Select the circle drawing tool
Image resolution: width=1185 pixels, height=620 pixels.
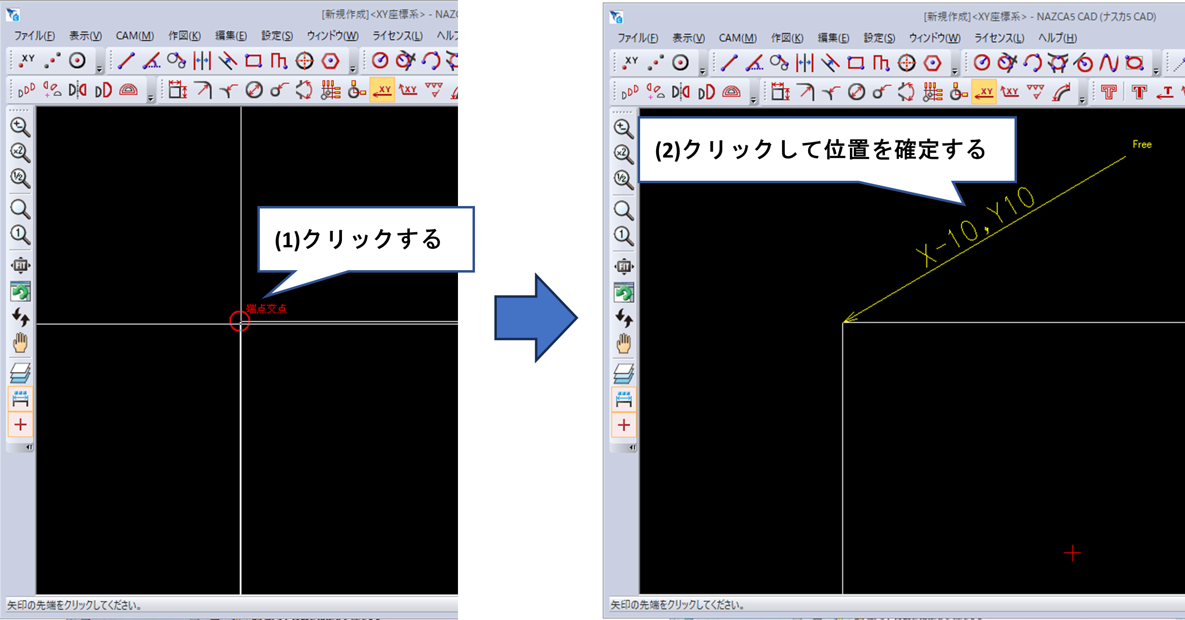click(381, 61)
